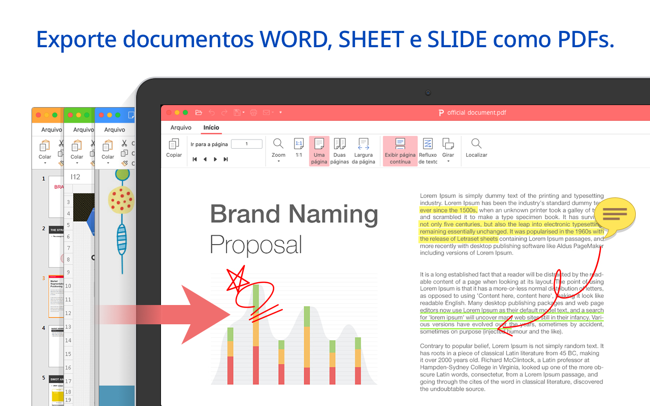Click the save floppy disk icon

point(237,112)
